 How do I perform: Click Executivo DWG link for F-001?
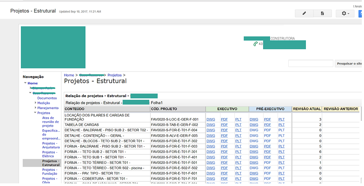tap(211, 119)
